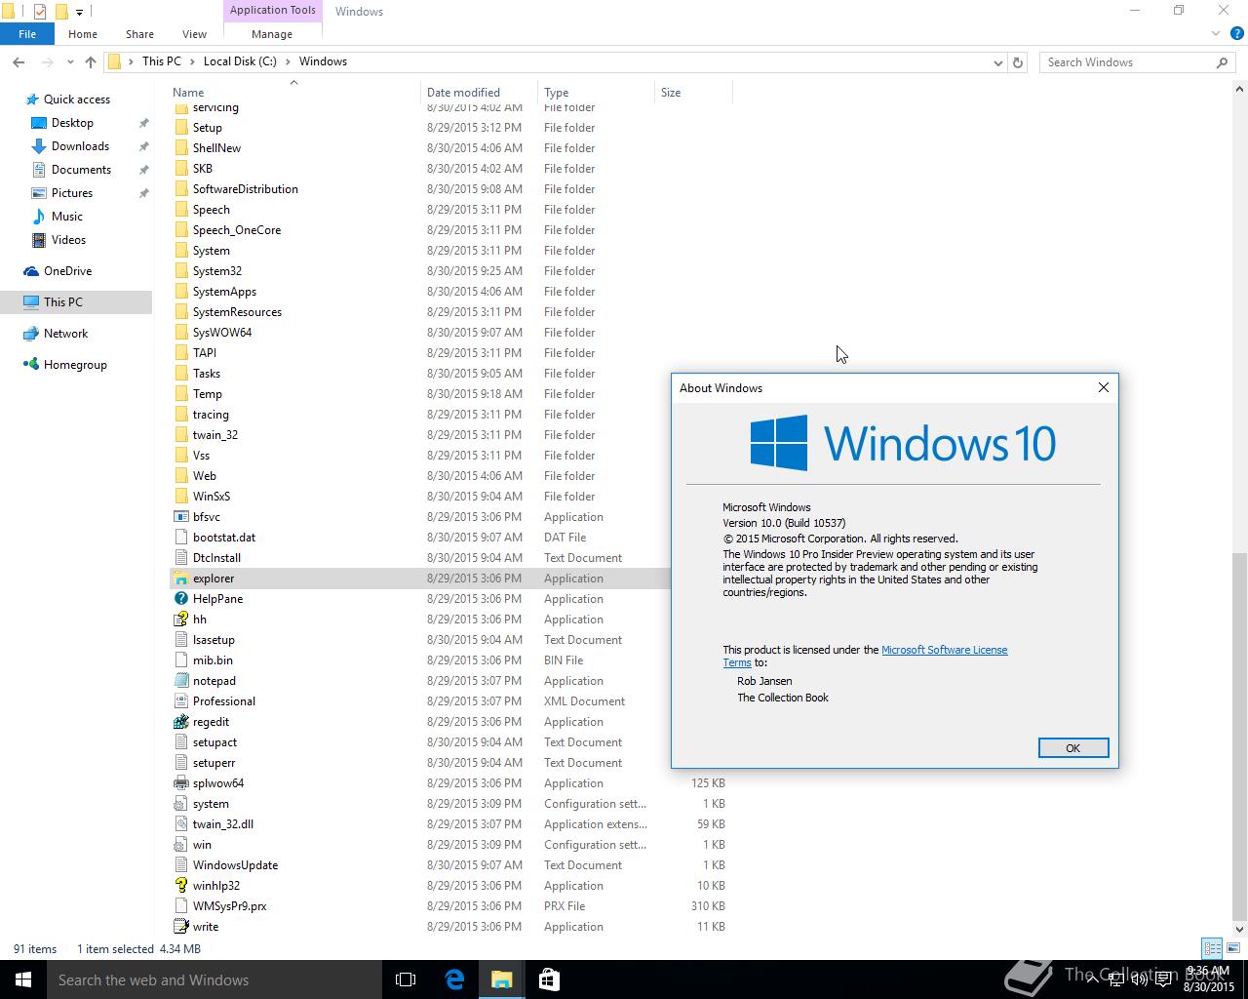Image resolution: width=1248 pixels, height=999 pixels.
Task: Open Music in Quick access
Action: point(66,217)
